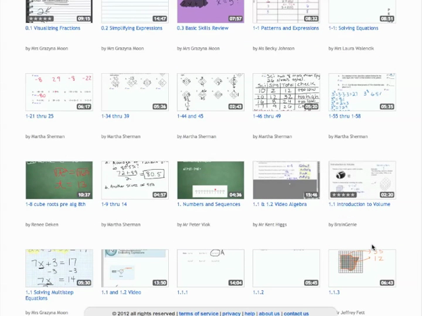422x316 pixels.
Task: Open '1-1: Solving Equations' link
Action: [353, 28]
